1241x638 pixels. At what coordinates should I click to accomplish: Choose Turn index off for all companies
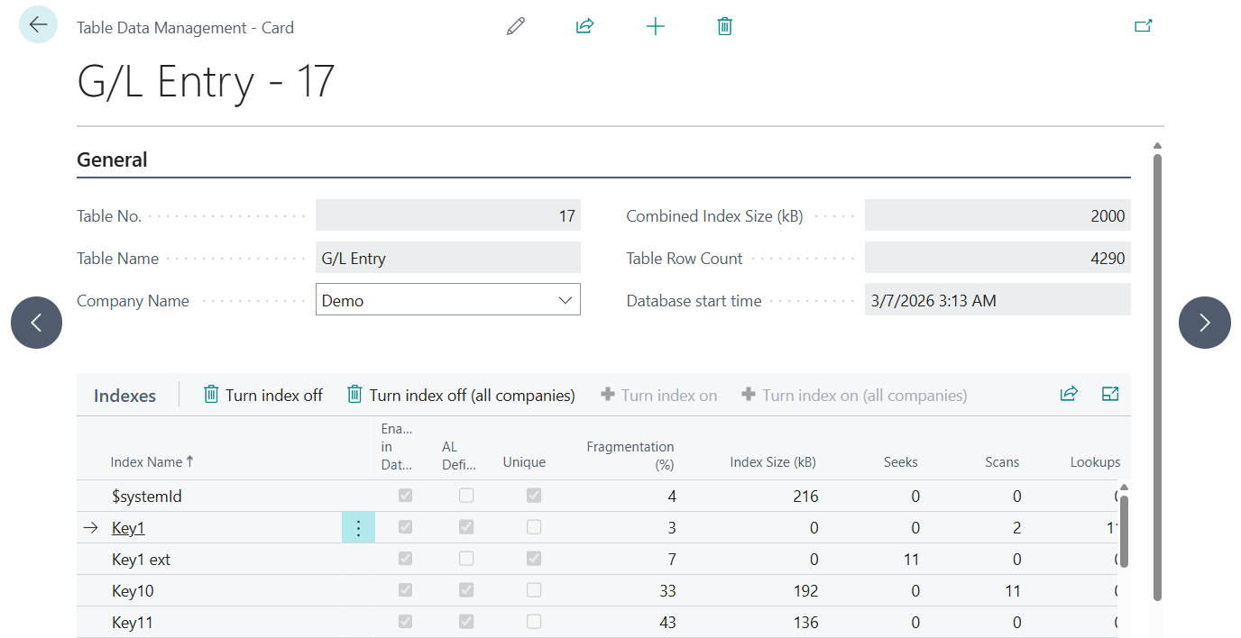click(461, 394)
